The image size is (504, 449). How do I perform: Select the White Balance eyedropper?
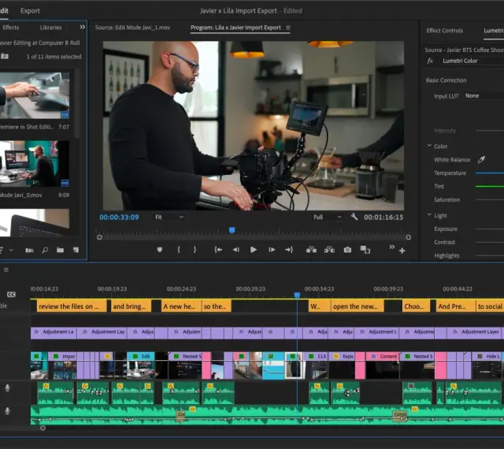tap(481, 160)
